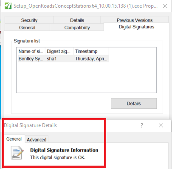Open the Security tab
The image size is (172, 169).
(x=29, y=20)
